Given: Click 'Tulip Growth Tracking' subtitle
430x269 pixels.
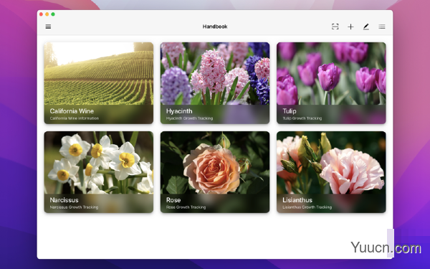Looking at the screenshot, I should (302, 118).
